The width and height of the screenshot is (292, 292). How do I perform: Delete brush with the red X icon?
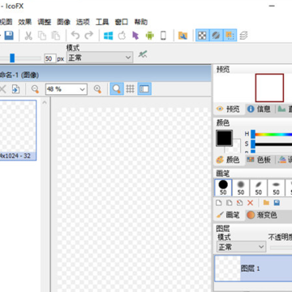[251, 203]
